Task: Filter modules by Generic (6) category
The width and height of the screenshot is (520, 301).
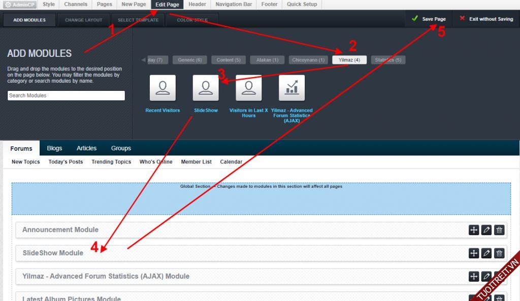Action: tap(189, 60)
